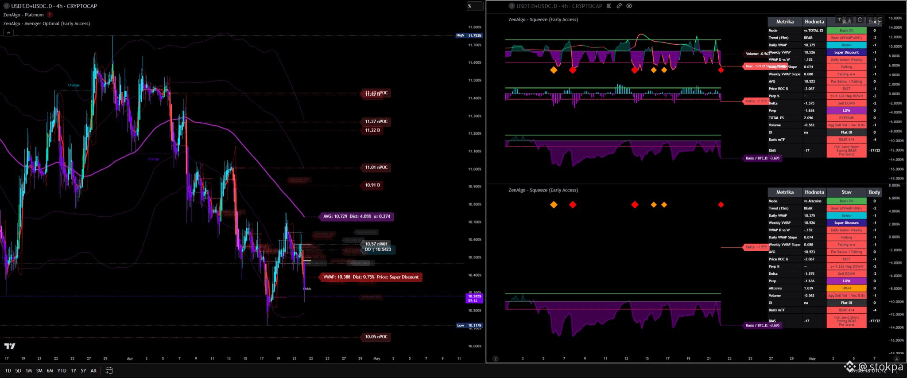
Task: Select the 3M time range
Action: click(39, 370)
